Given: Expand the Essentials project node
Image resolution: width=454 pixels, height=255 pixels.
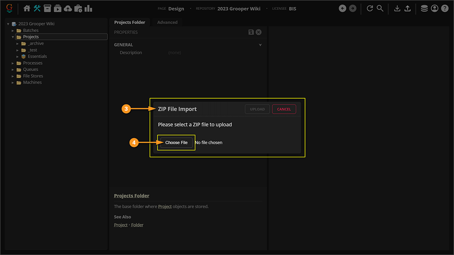Looking at the screenshot, I should point(18,57).
